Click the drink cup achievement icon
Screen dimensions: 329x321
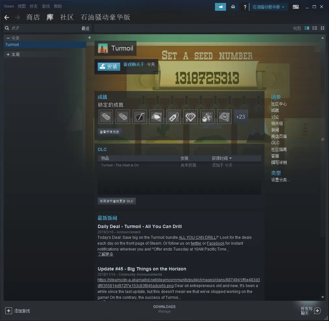click(x=140, y=117)
